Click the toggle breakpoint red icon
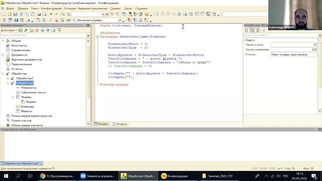 coord(129,20)
